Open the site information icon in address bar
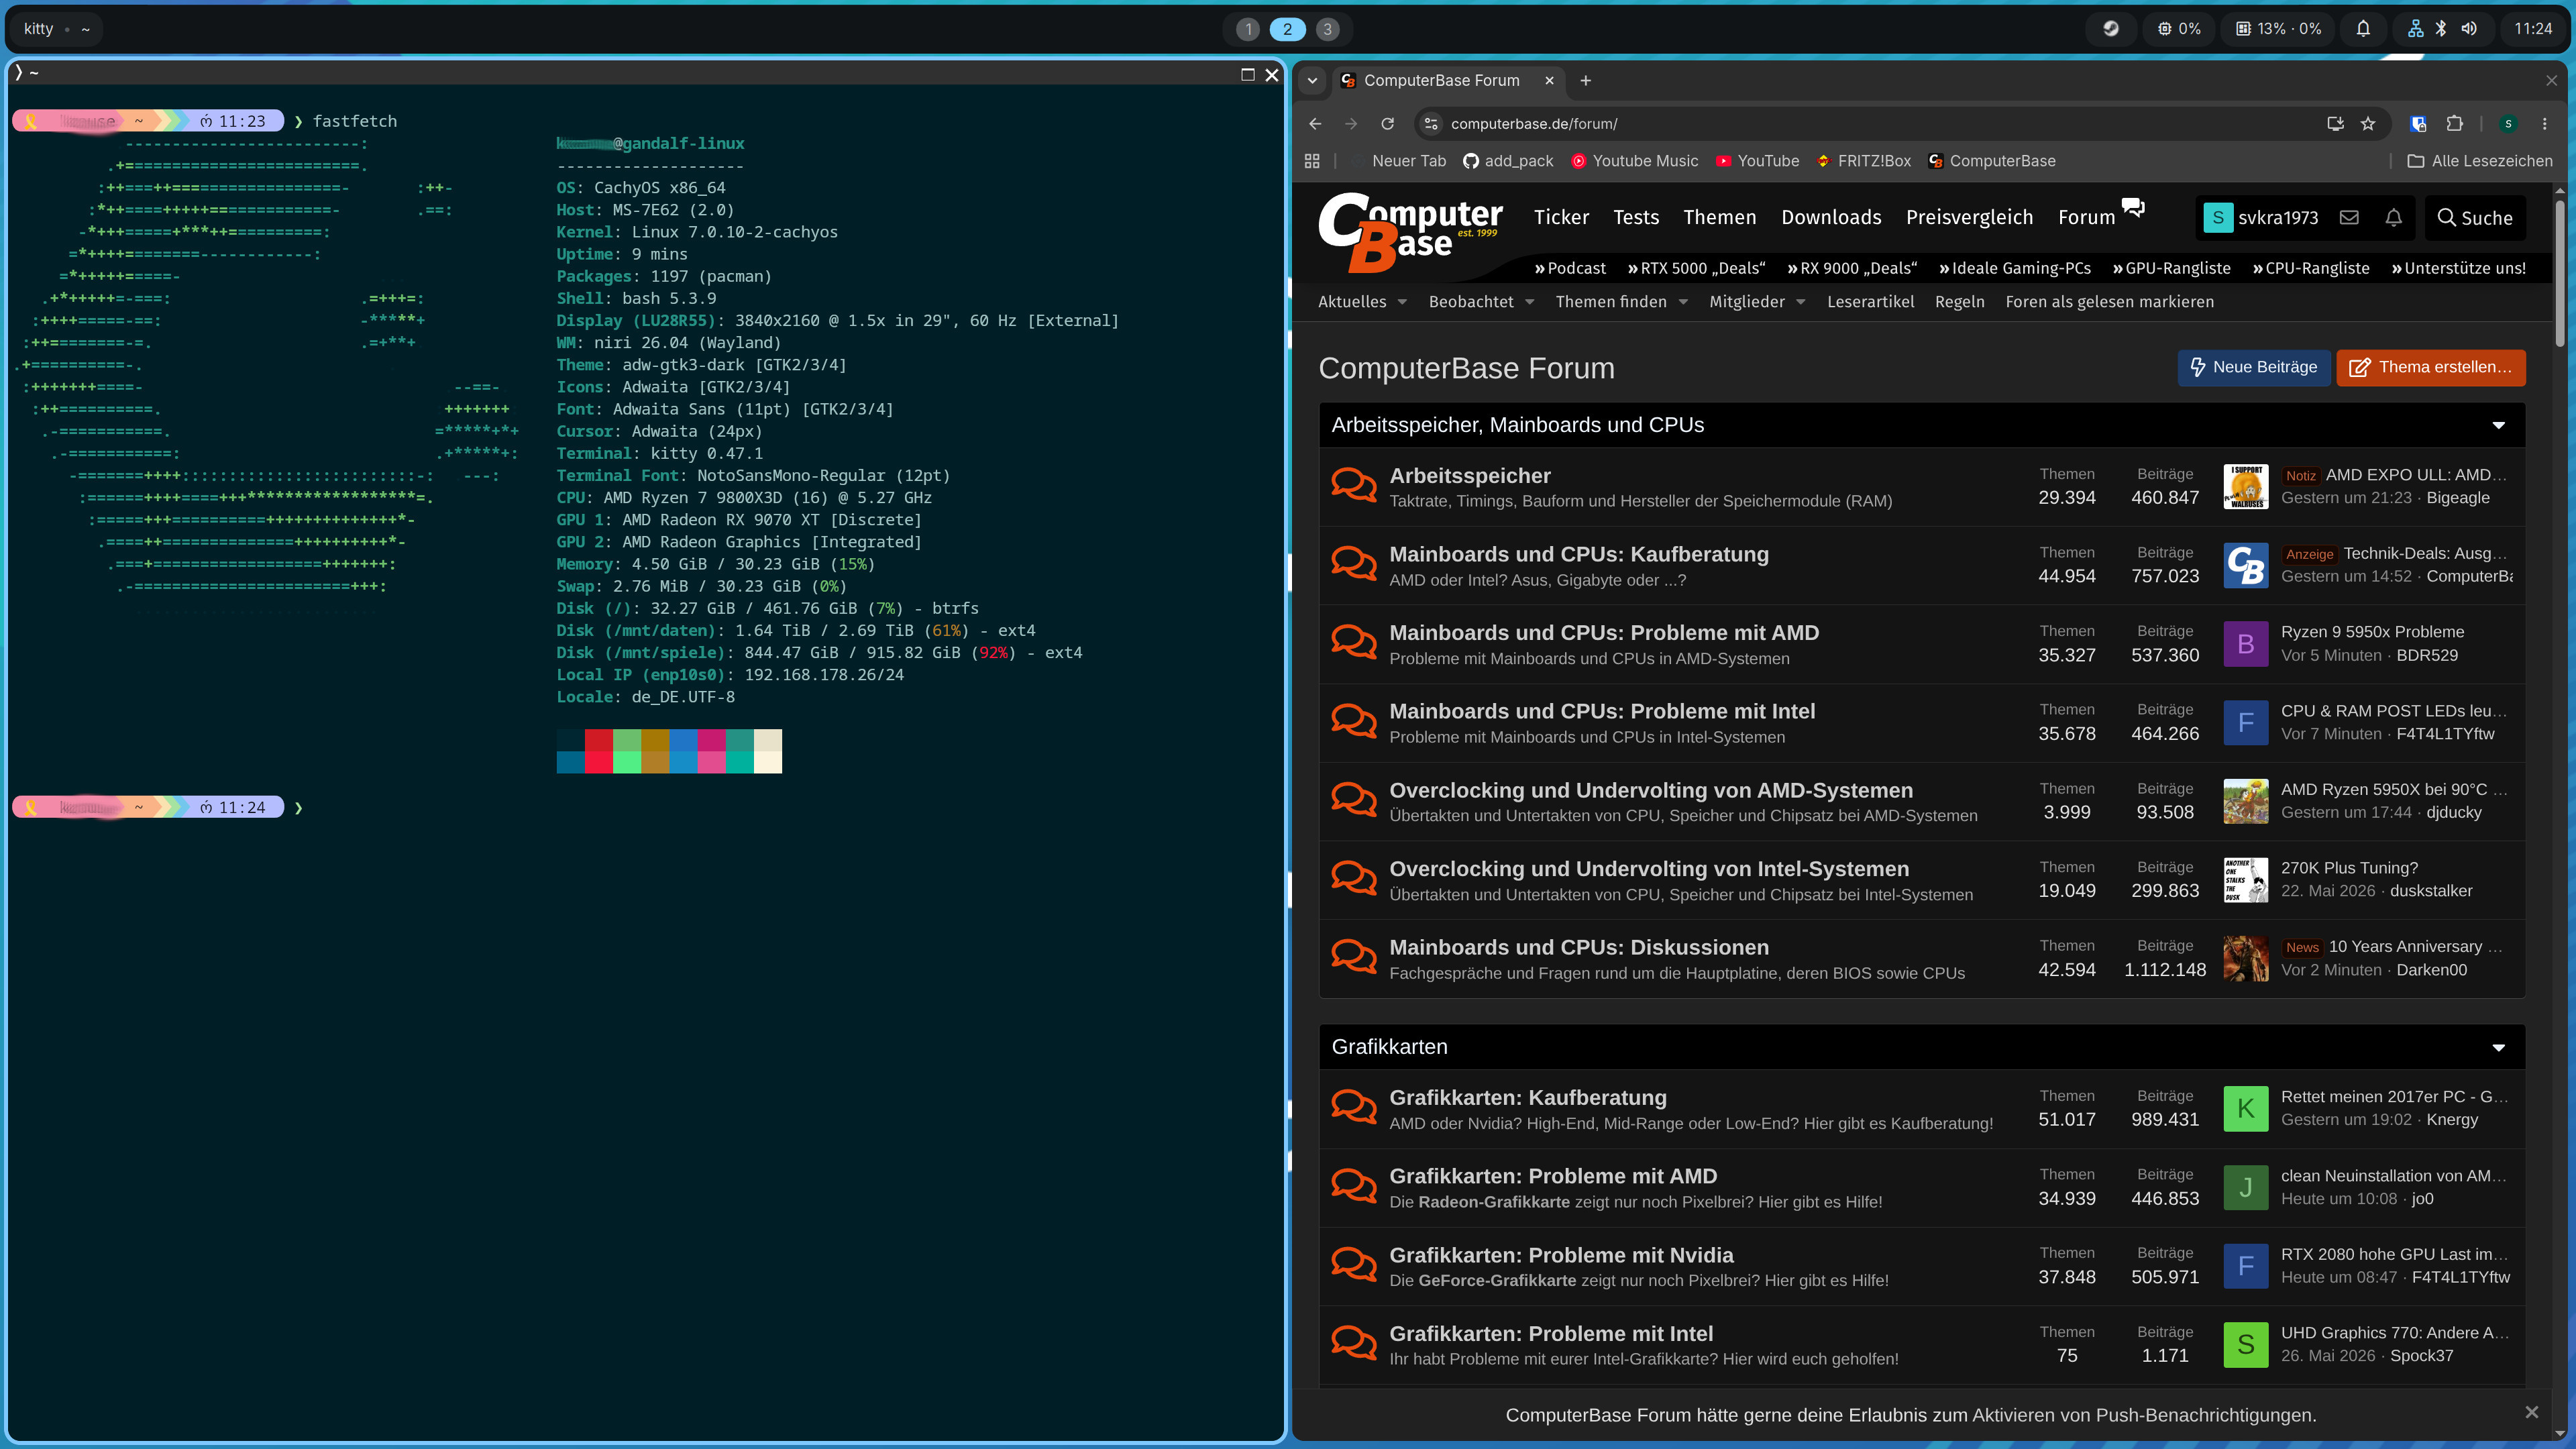The width and height of the screenshot is (2576, 1449). [x=1431, y=124]
